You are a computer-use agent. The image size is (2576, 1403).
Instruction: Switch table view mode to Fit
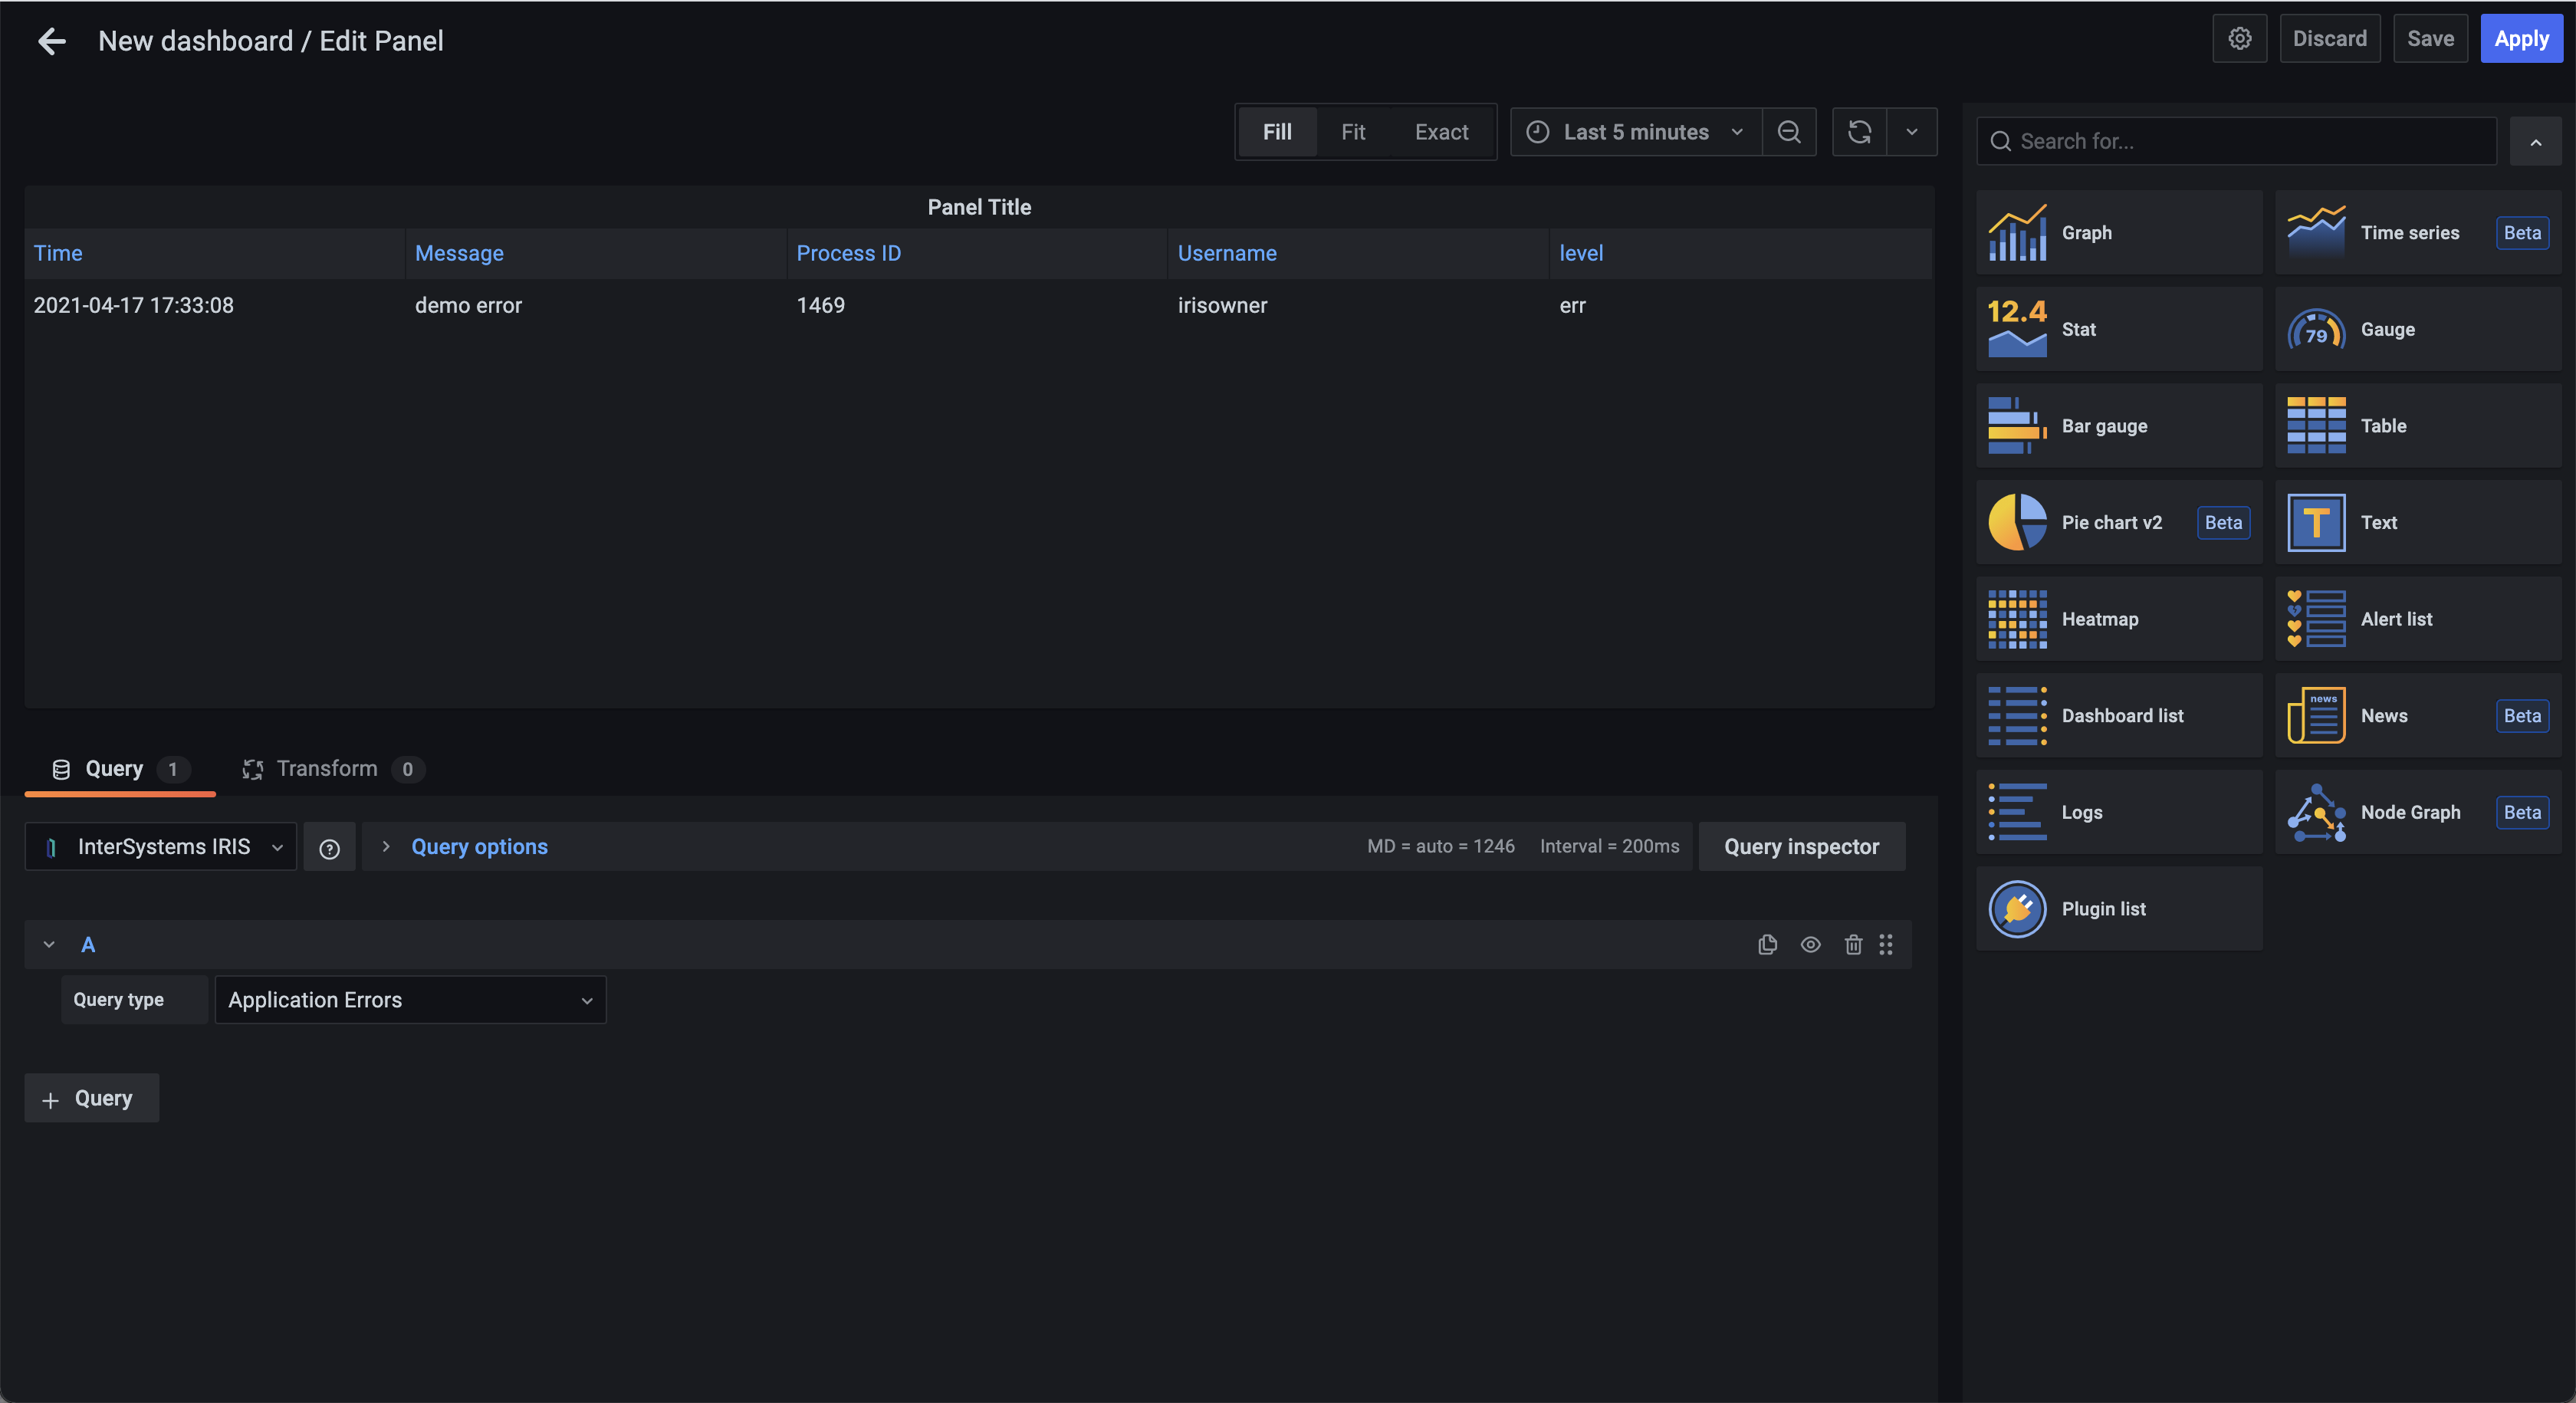click(1352, 132)
